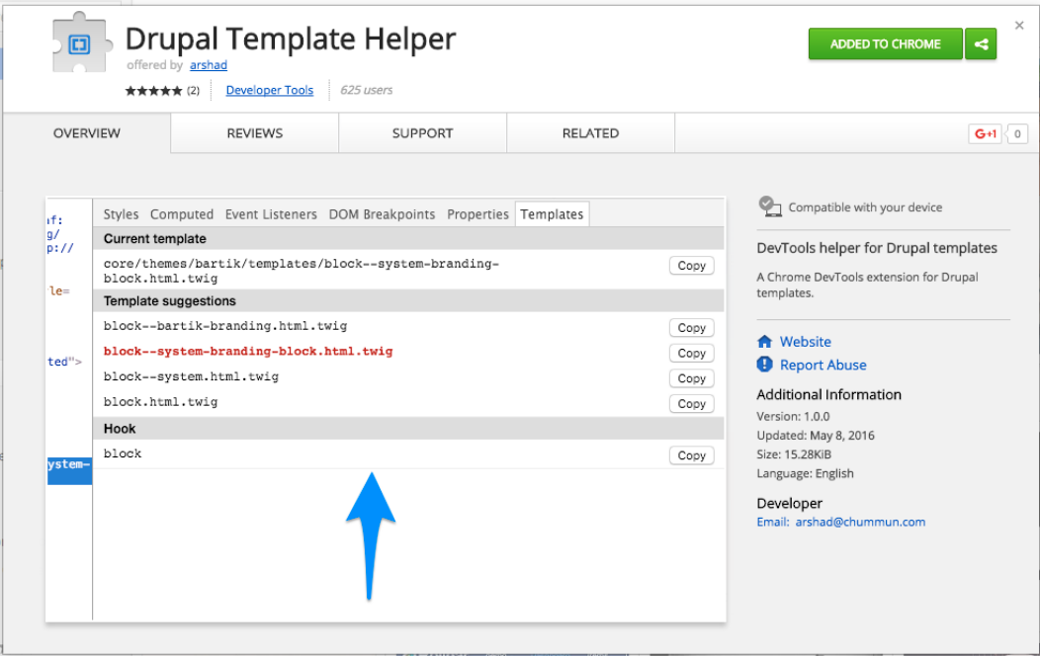Close the extension details dialog

pyautogui.click(x=1019, y=25)
